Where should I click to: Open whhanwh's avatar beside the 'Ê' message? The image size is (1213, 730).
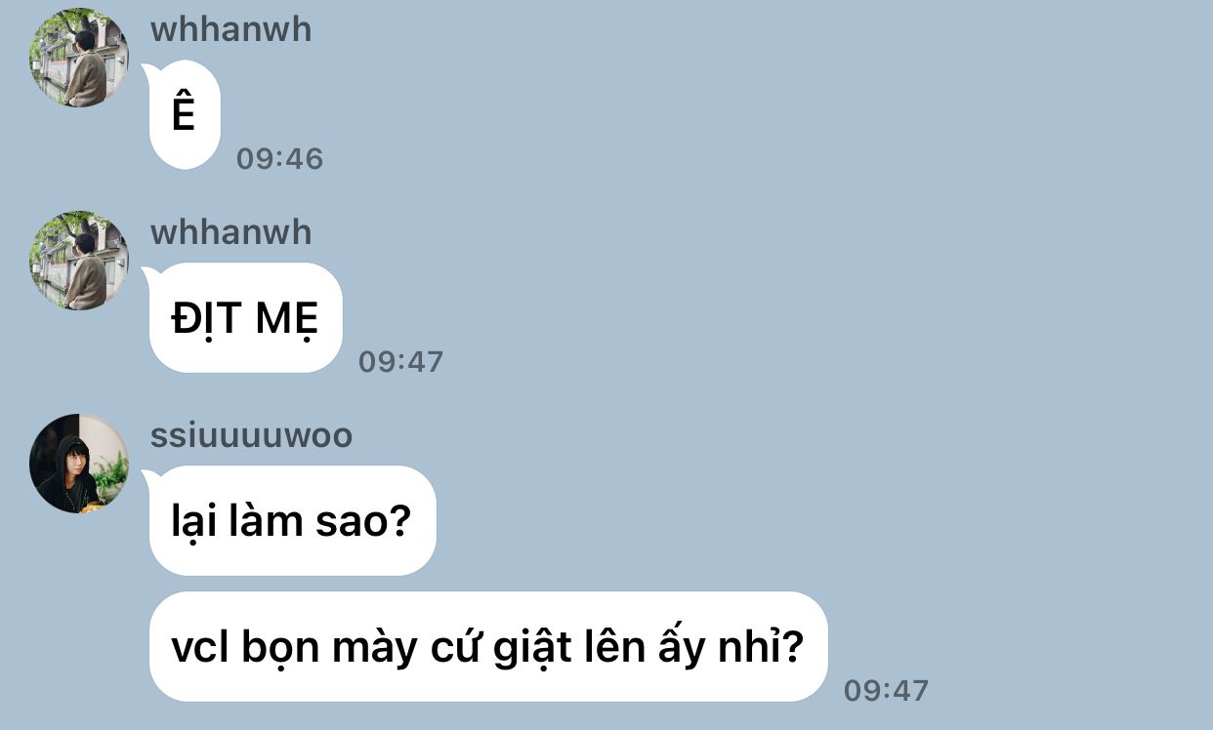pos(79,58)
